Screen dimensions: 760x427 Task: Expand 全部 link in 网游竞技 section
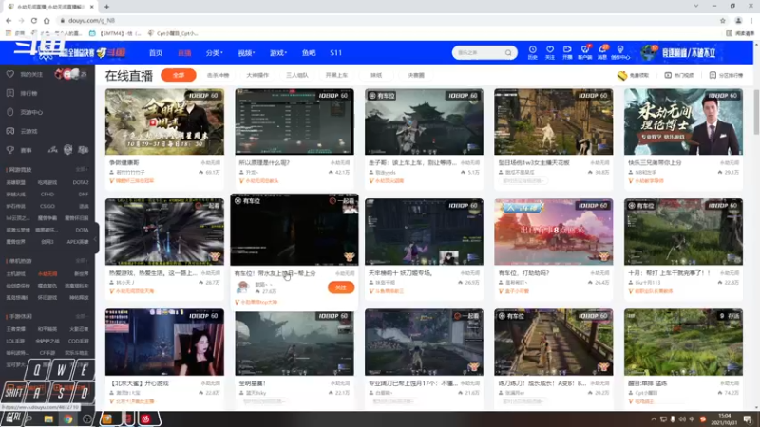coord(82,170)
